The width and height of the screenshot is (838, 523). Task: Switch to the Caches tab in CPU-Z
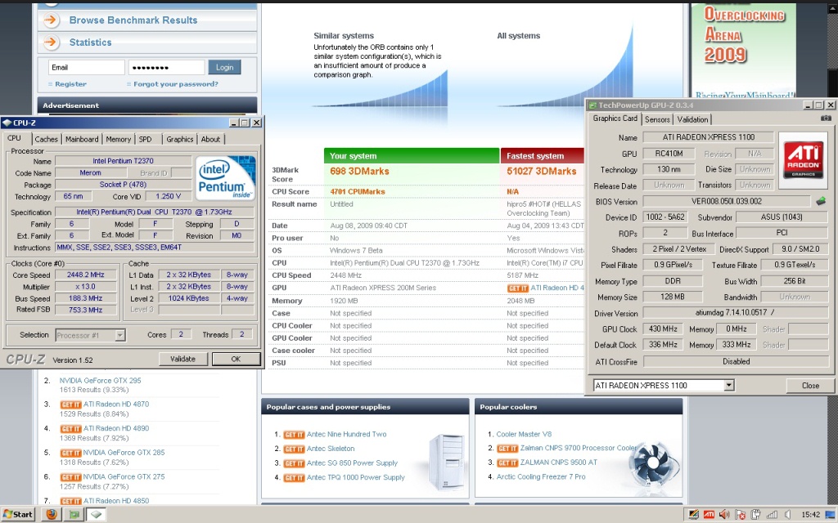(46, 139)
